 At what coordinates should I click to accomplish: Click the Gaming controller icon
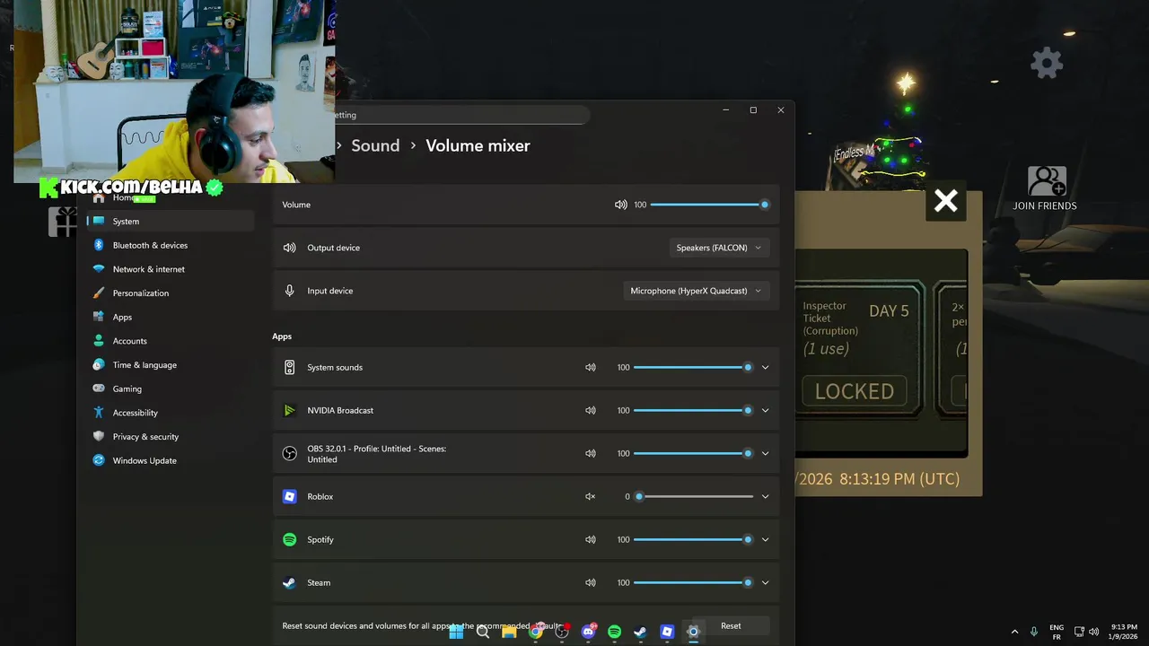tap(99, 388)
